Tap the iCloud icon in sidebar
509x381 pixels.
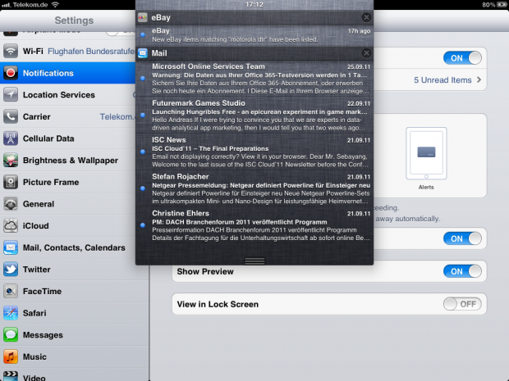coord(11,225)
